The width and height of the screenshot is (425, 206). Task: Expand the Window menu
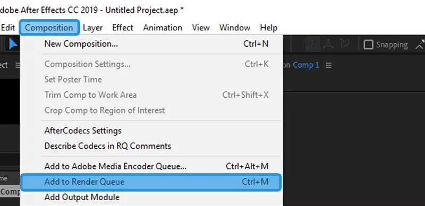point(235,28)
